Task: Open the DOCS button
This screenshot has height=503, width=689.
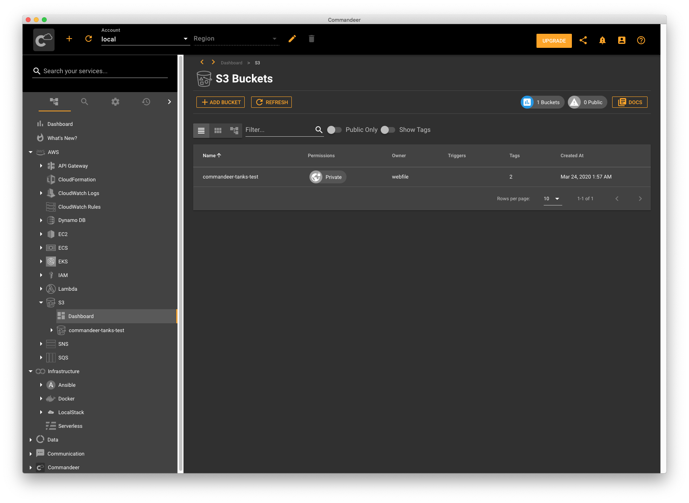Action: pos(630,102)
